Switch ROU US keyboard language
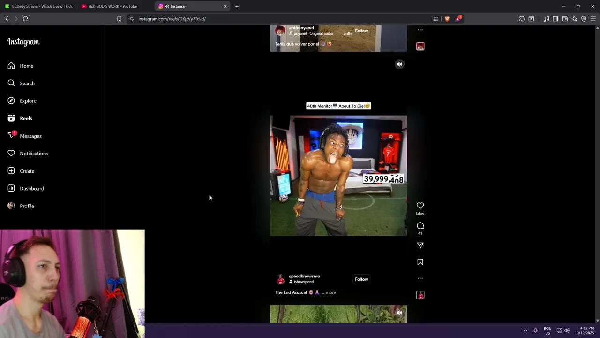 coord(547,330)
